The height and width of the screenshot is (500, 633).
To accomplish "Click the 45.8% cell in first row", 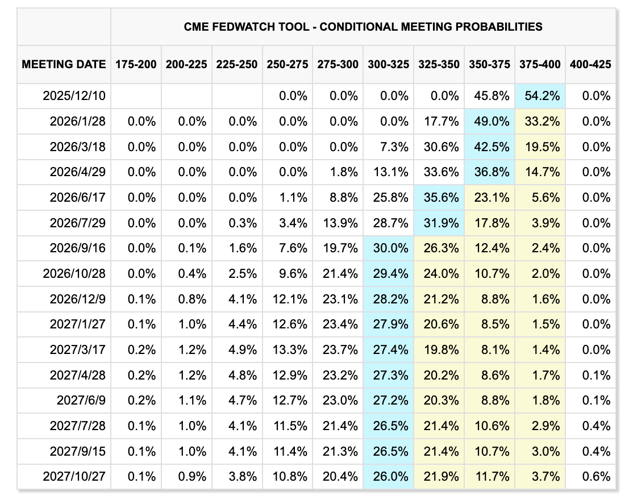I will [489, 96].
